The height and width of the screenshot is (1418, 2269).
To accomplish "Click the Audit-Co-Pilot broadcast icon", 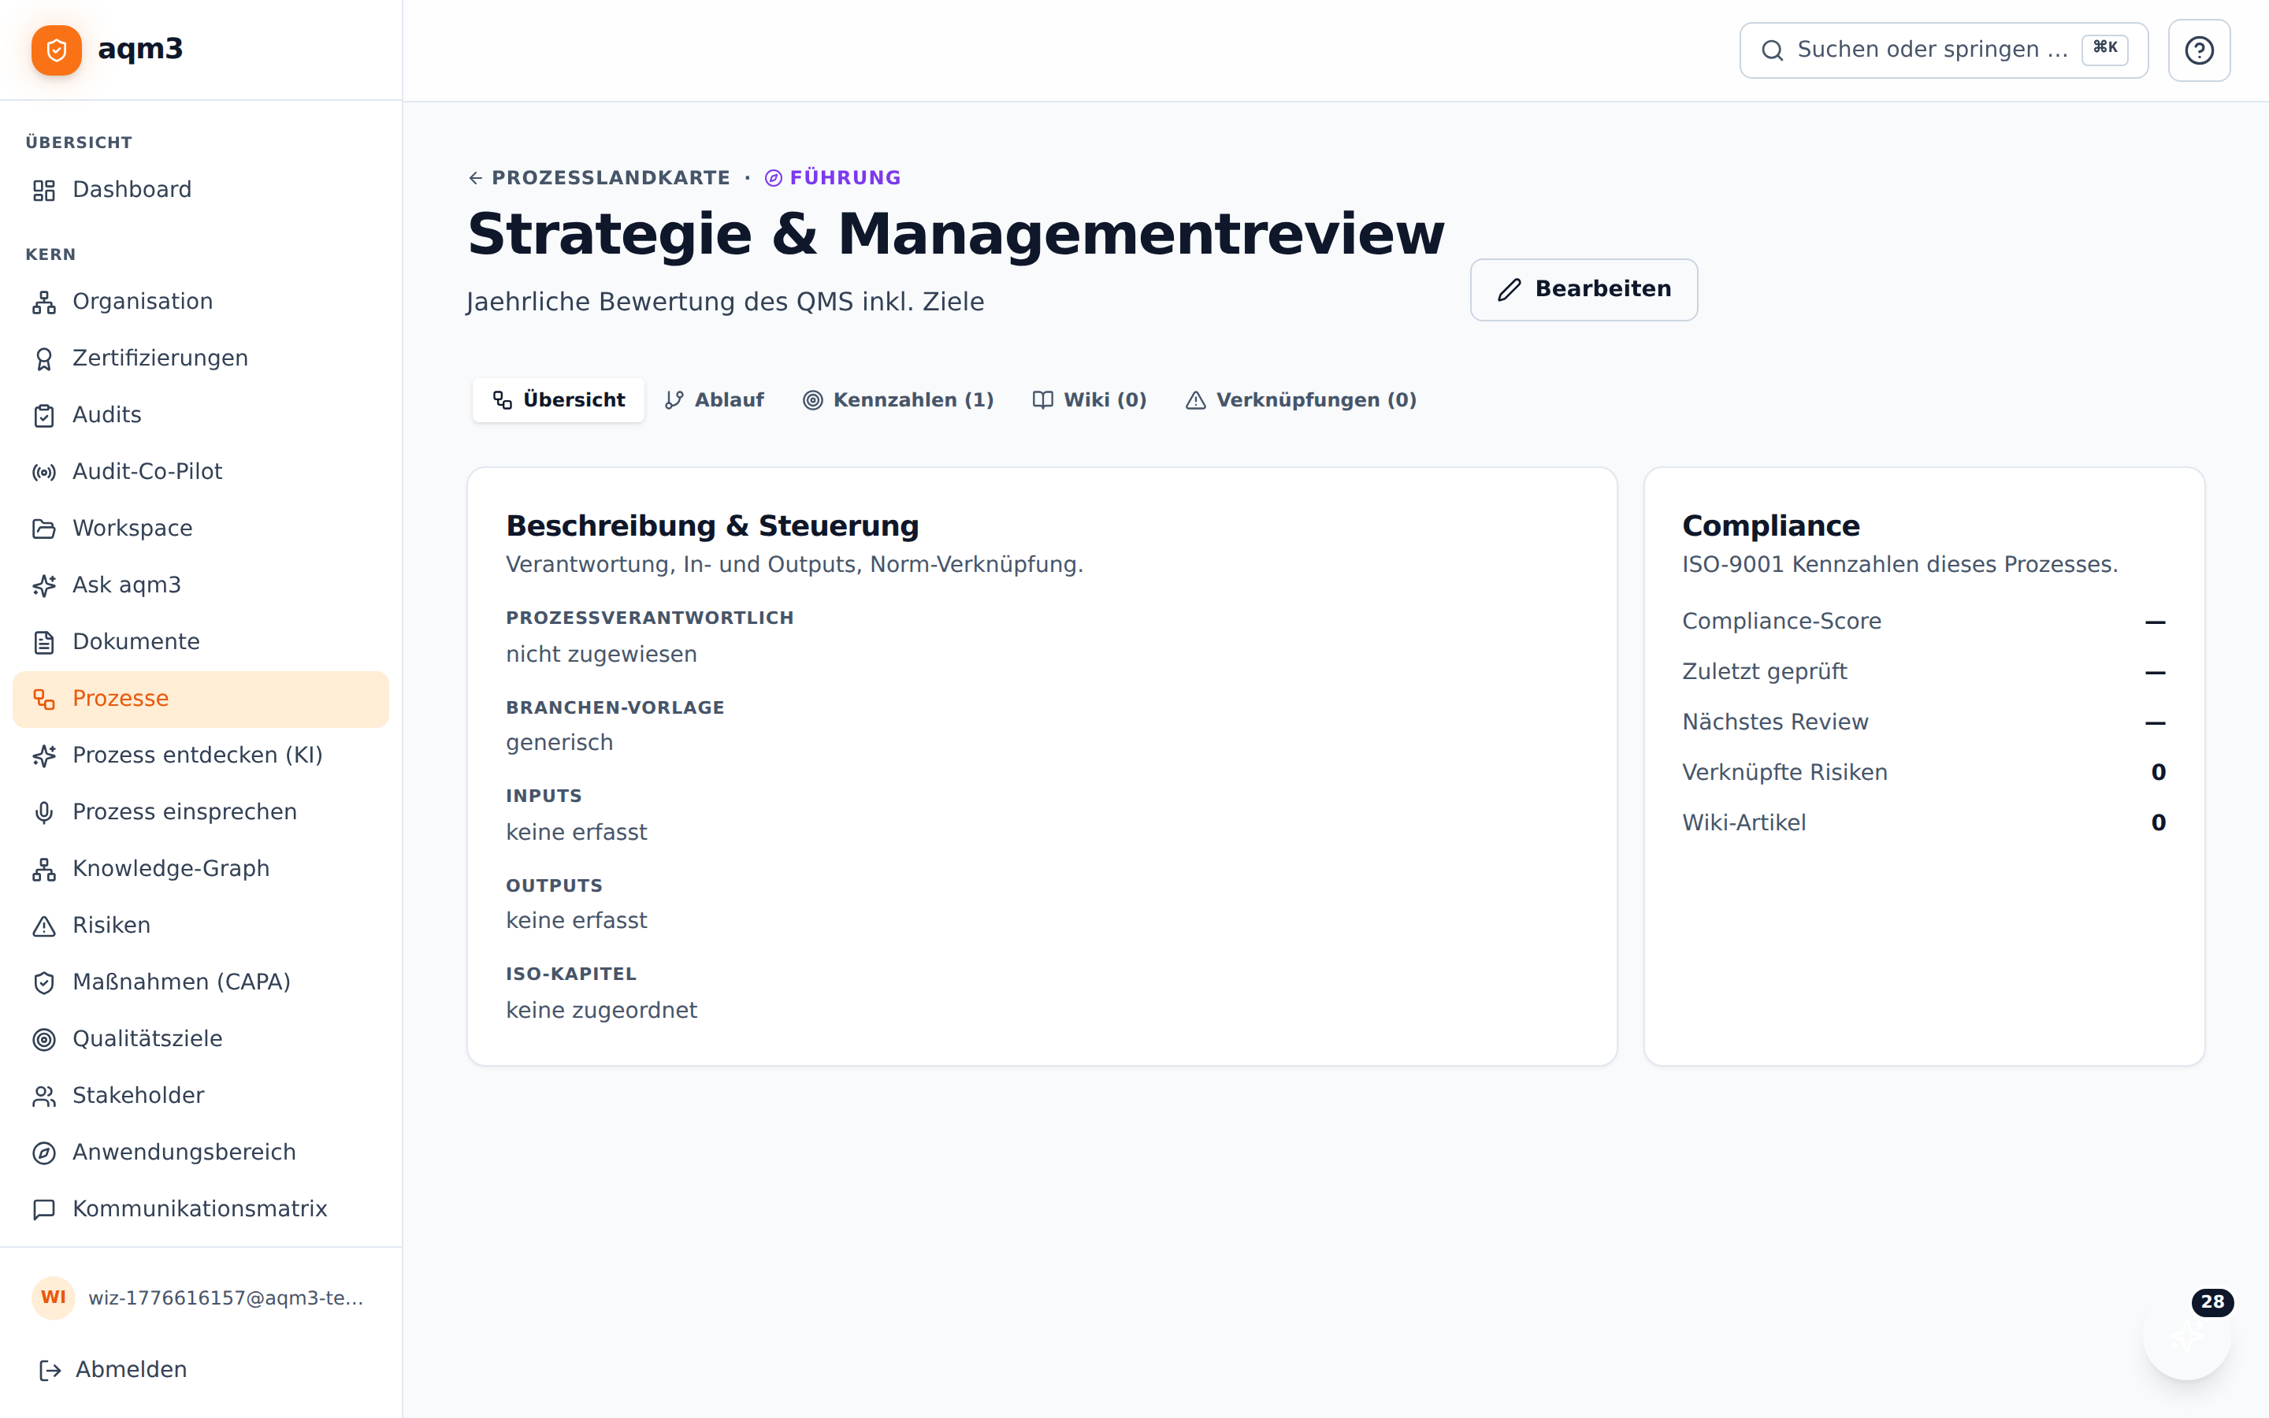I will pyautogui.click(x=44, y=473).
